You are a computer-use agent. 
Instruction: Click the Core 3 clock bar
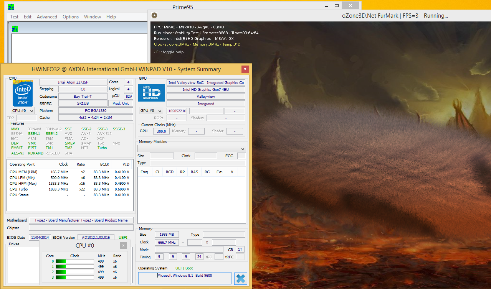(x=75, y=277)
